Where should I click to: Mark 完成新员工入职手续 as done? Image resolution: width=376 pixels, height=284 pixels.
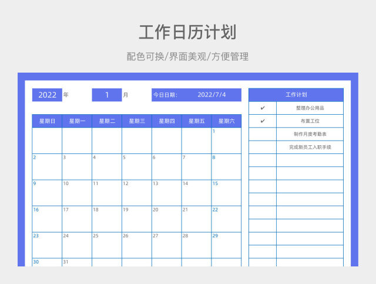coord(263,148)
